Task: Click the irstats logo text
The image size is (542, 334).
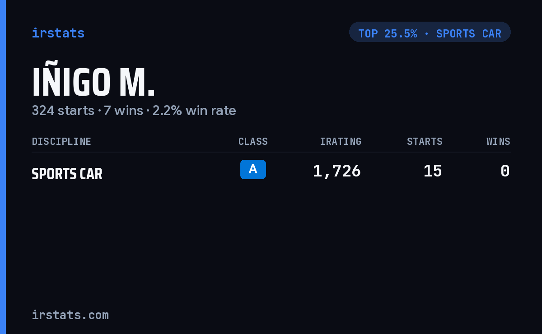Action: point(58,33)
